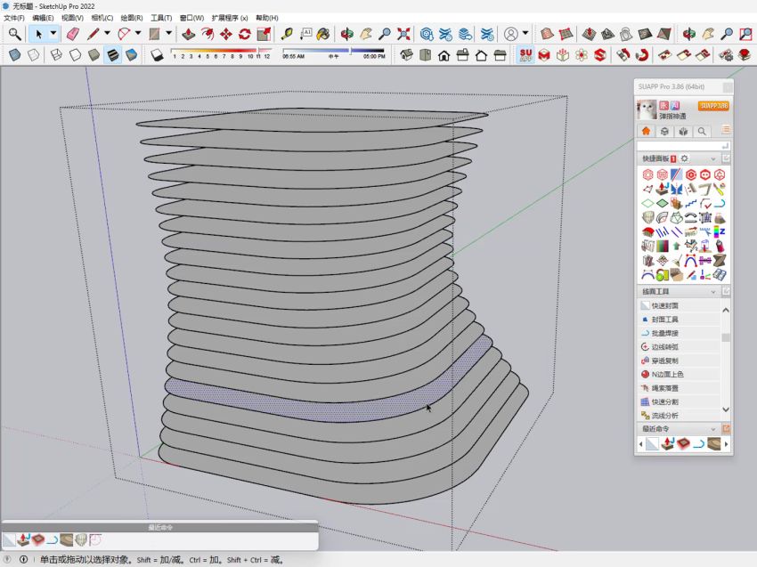Activate the Paint Bucket tool
Viewport: 757px width, 567px height.
(x=323, y=34)
